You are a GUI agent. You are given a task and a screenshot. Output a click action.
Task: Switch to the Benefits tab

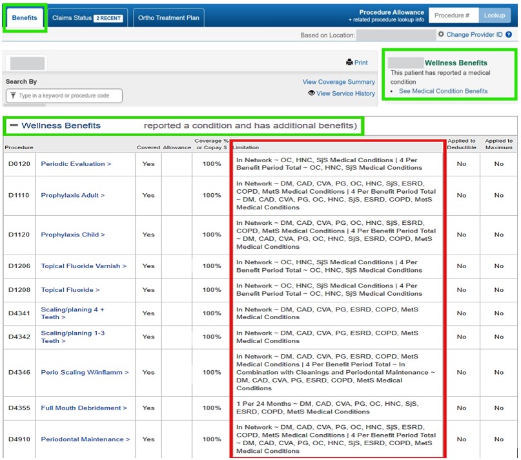(25, 18)
